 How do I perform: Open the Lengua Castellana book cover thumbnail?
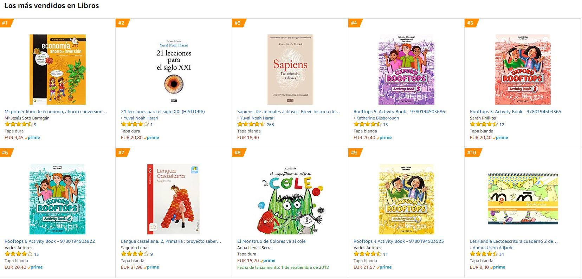pyautogui.click(x=174, y=199)
